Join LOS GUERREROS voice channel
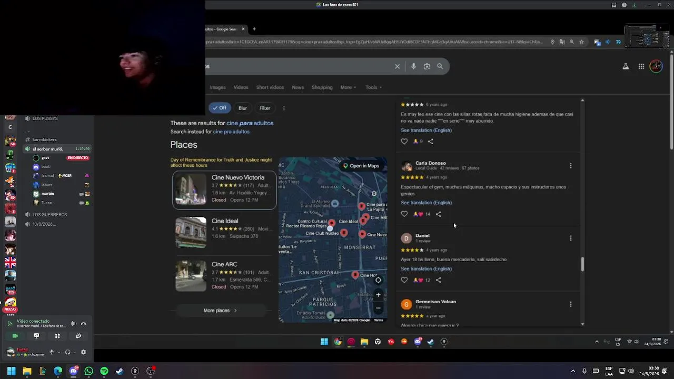 coord(49,215)
